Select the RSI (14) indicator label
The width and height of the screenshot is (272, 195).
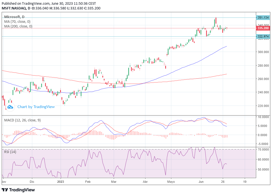(10, 152)
